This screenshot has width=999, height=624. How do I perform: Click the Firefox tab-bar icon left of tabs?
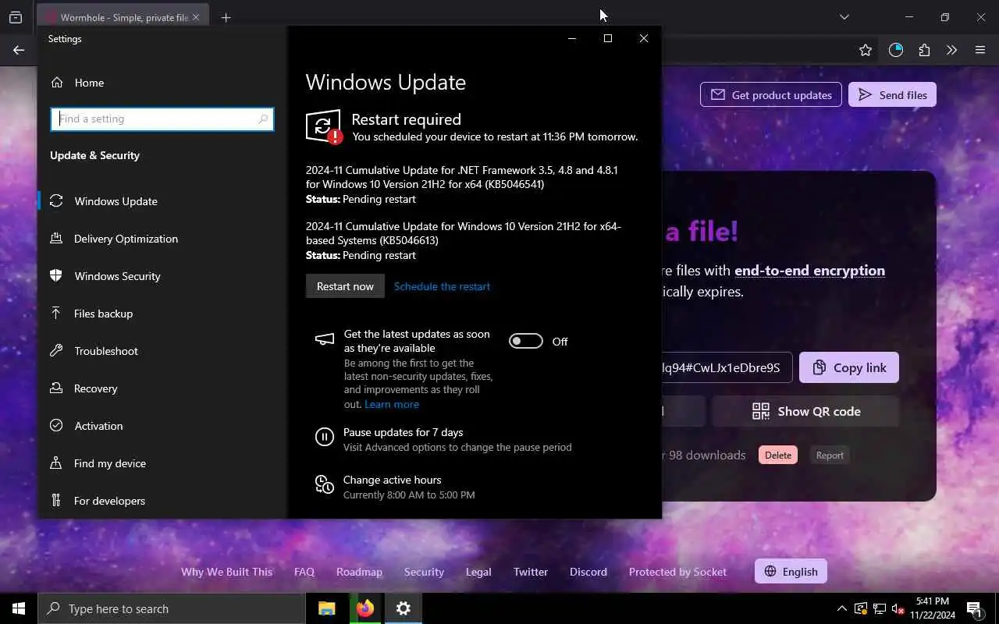16,17
